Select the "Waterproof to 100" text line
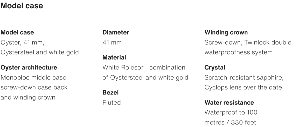The image size is (306, 127). [x=231, y=113]
